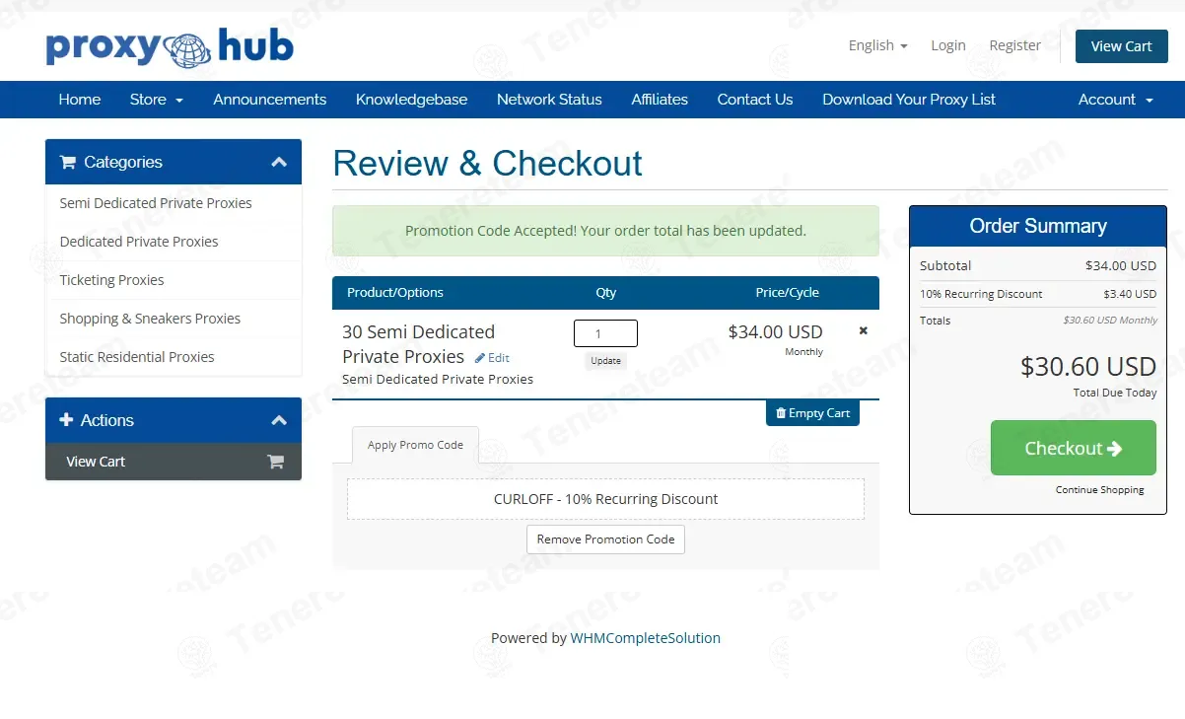Viewport: 1185px width, 719px height.
Task: Click the View Cart button in header
Action: point(1121,46)
